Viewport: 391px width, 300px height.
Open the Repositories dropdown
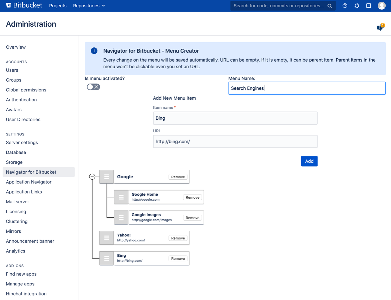[89, 6]
